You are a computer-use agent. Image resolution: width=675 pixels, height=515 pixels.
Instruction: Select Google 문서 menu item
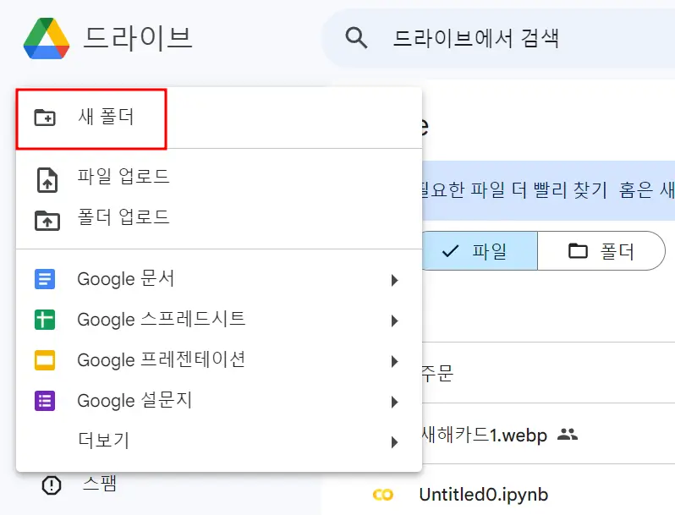point(219,279)
